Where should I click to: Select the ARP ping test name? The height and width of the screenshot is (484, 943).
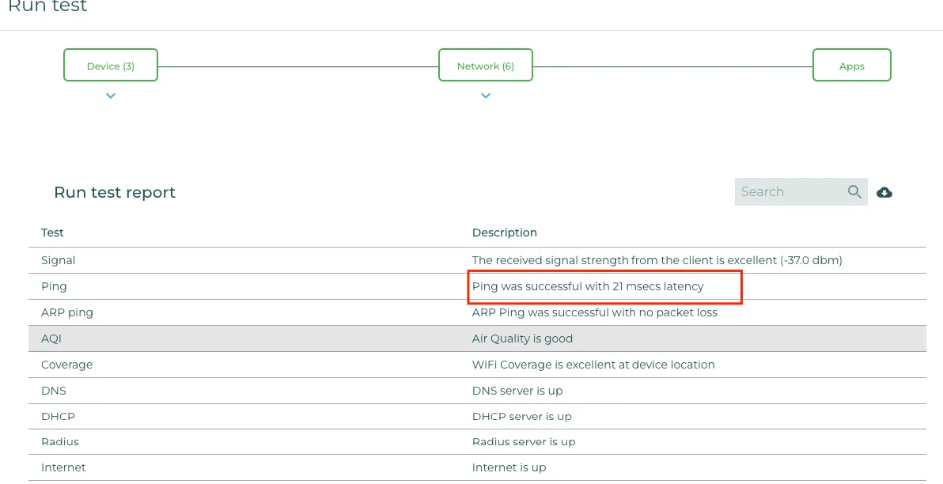pyautogui.click(x=67, y=312)
